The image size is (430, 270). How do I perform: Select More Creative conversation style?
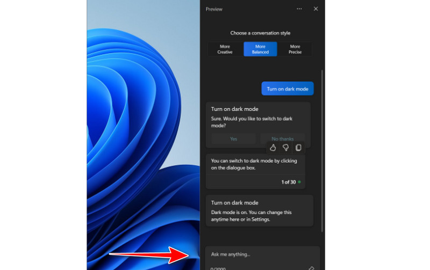(x=225, y=49)
